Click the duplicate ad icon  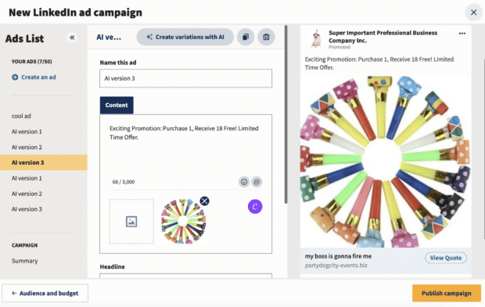pyautogui.click(x=246, y=37)
